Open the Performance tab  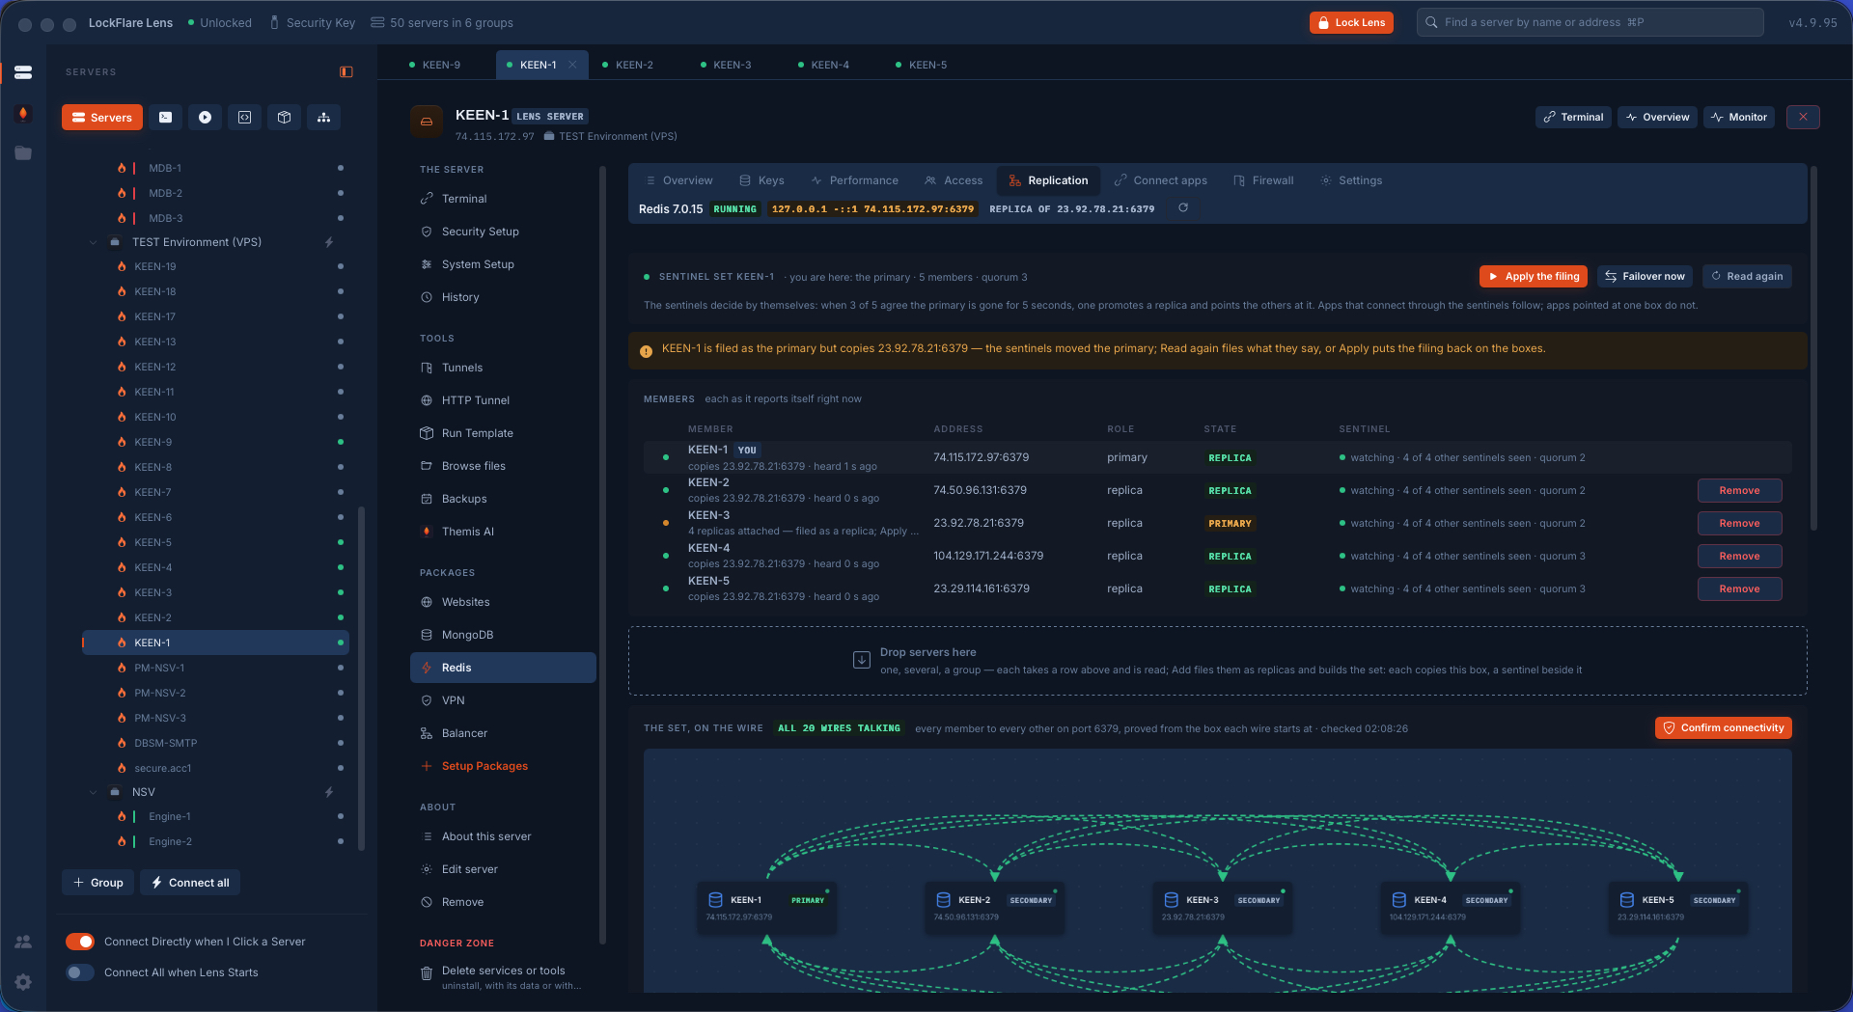click(x=854, y=180)
